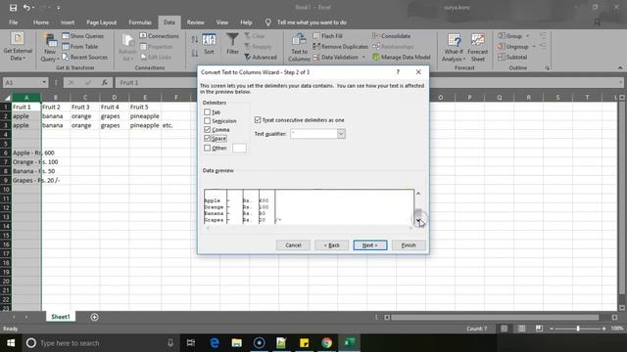The width and height of the screenshot is (627, 352).
Task: Open the Connections command
Action: tap(159, 36)
